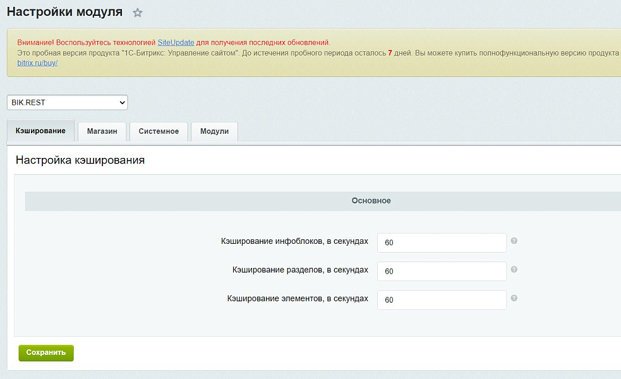Click the section caching seconds input field
The height and width of the screenshot is (379, 621).
442,271
